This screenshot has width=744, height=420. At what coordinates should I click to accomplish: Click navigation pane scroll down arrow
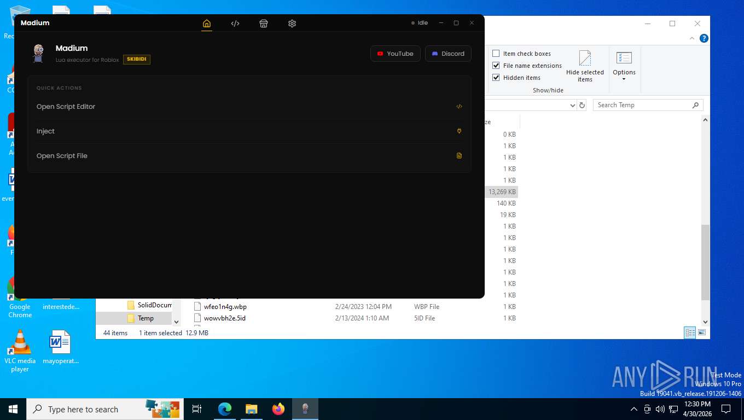pyautogui.click(x=176, y=322)
